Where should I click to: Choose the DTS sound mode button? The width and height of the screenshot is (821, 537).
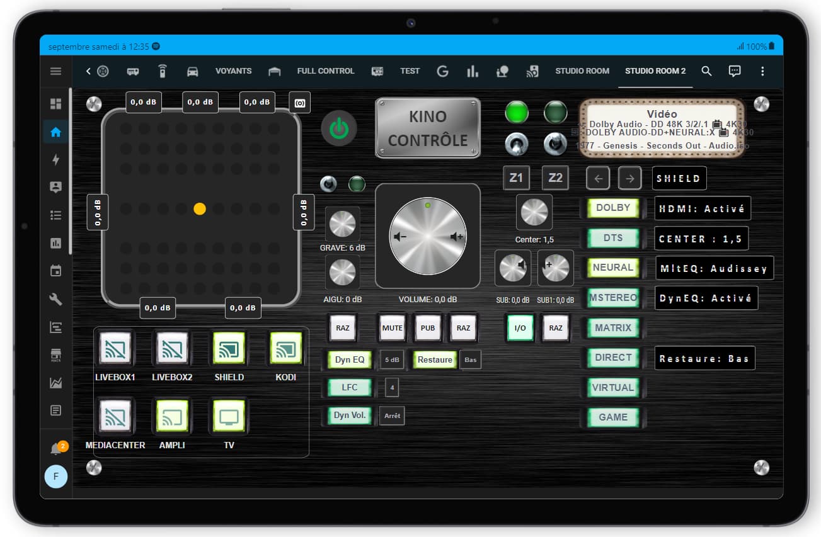[x=613, y=238]
